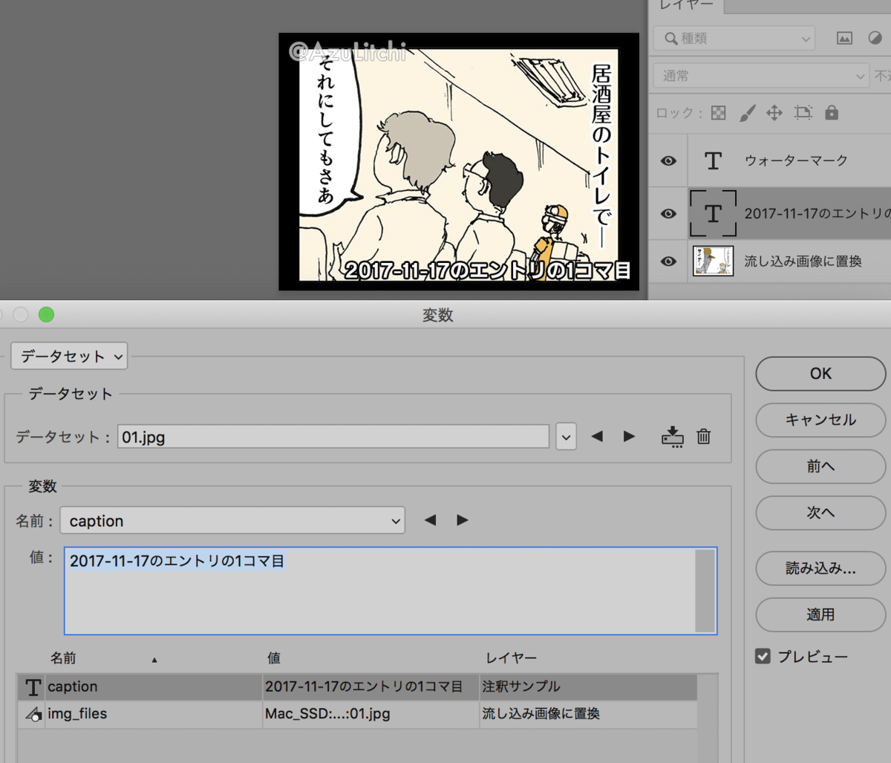This screenshot has height=763, width=891.
Task: Hide the 2017-11-17のエントリ text layer
Action: [668, 214]
